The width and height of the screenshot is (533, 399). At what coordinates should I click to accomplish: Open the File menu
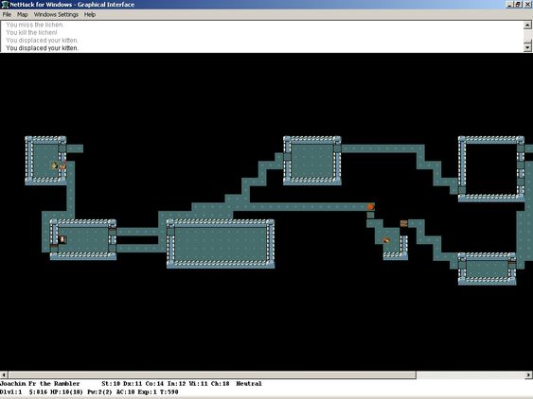[x=7, y=14]
